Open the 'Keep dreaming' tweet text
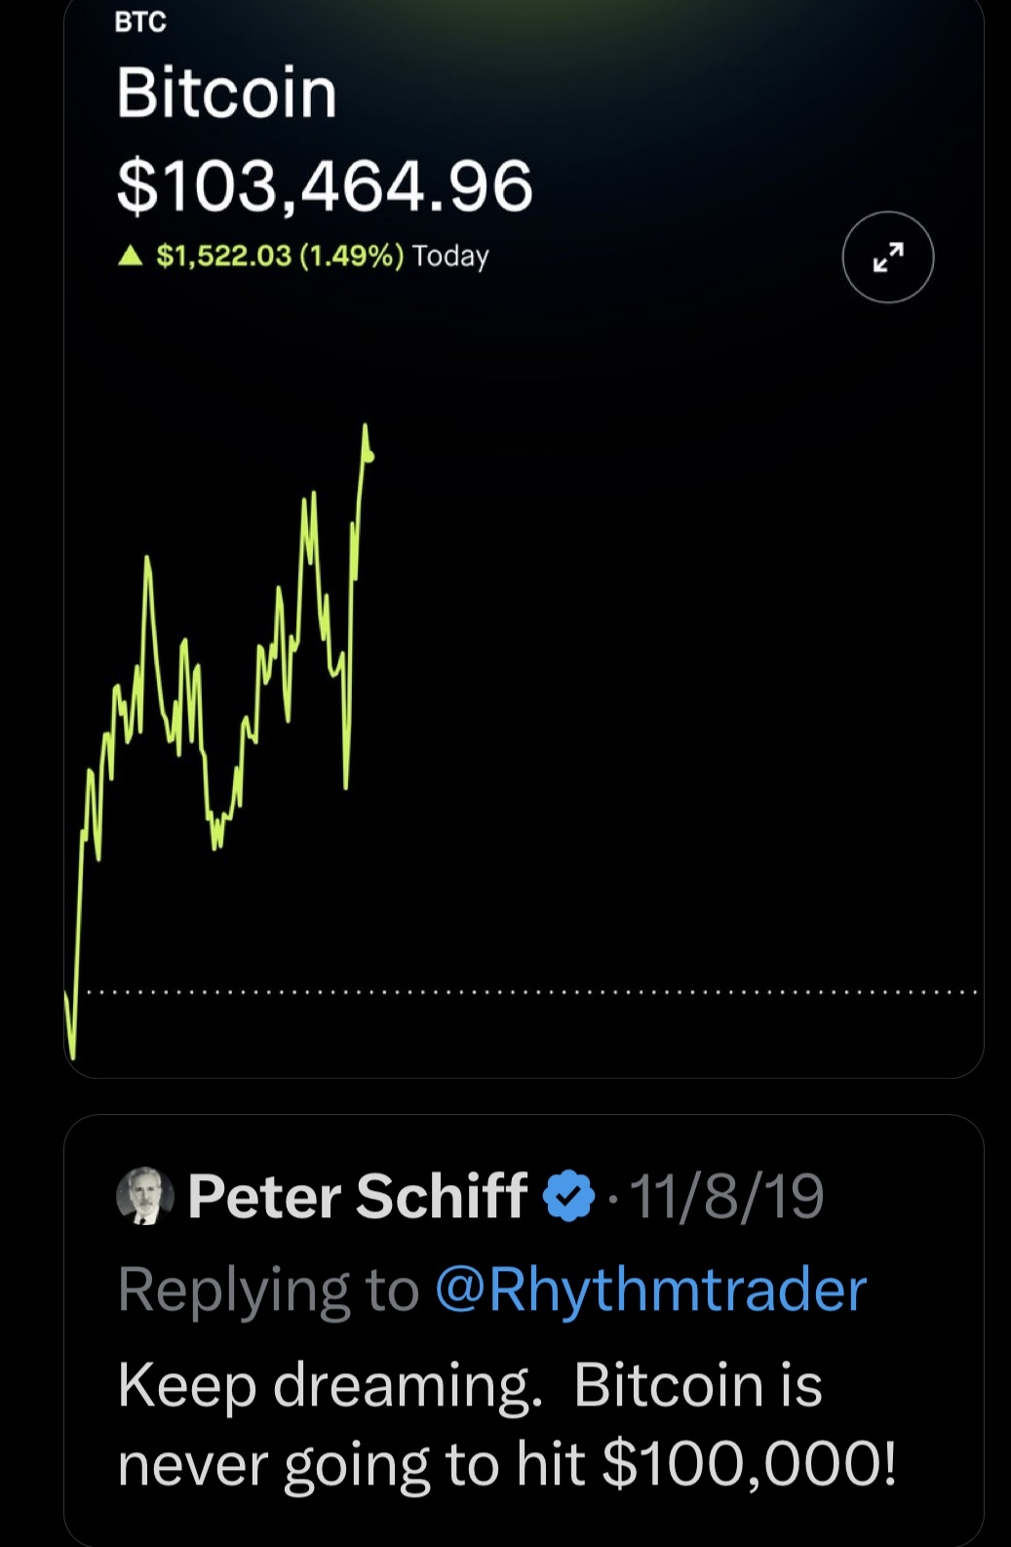1011x1547 pixels. pos(507,1424)
